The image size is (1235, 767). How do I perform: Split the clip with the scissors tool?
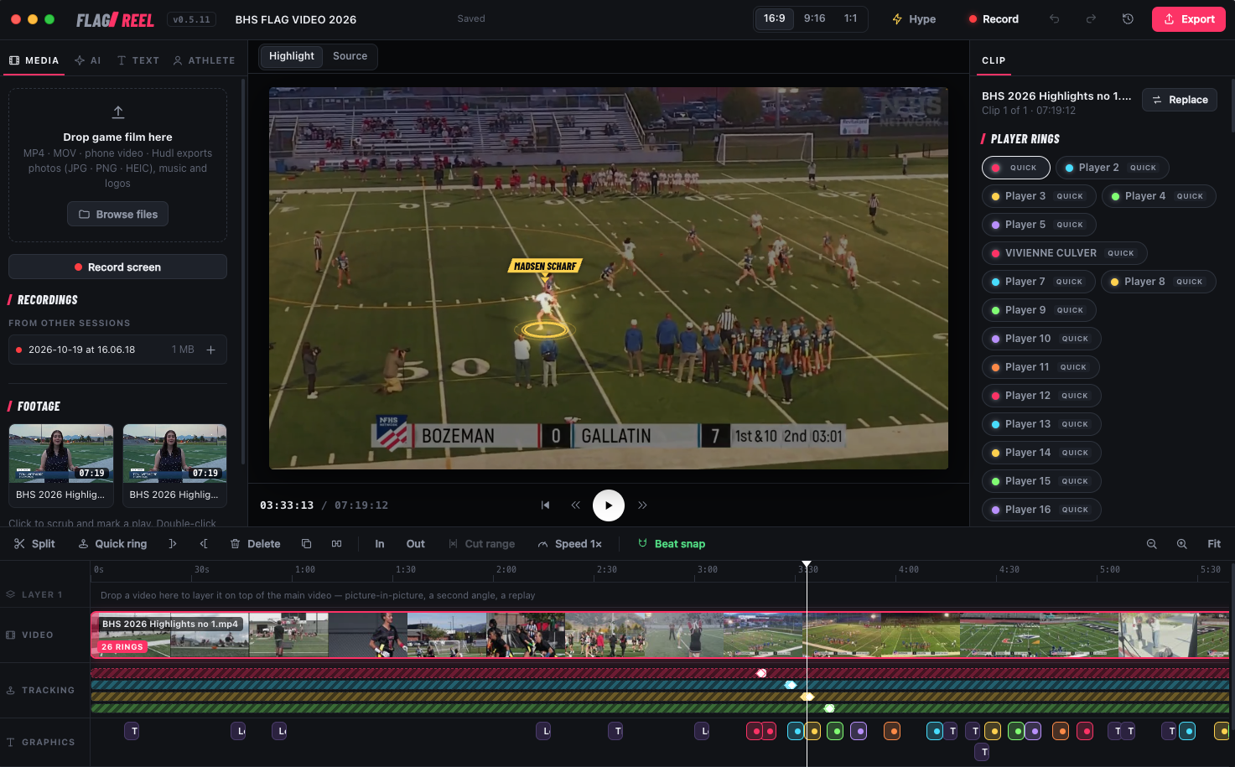click(34, 544)
